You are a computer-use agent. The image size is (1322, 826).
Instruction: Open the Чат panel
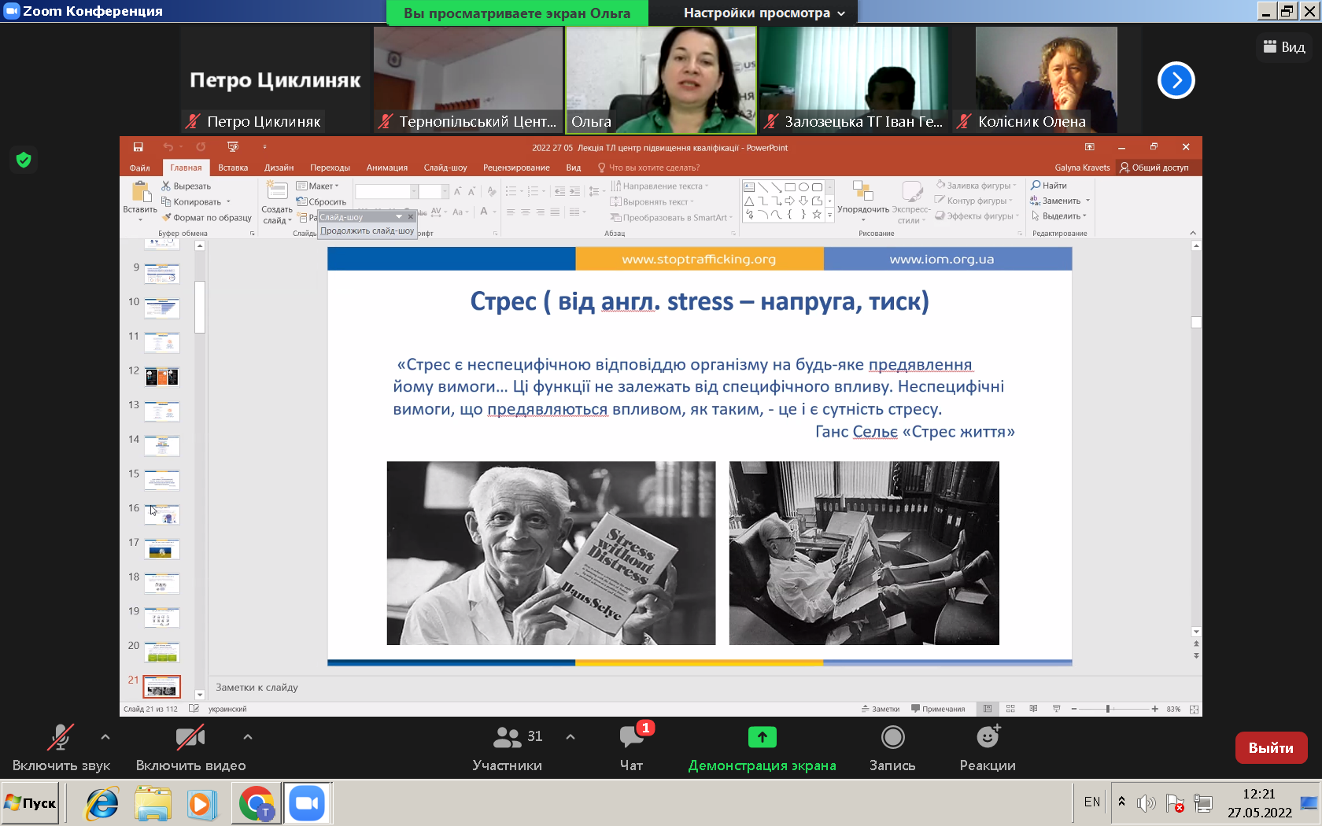coord(631,747)
